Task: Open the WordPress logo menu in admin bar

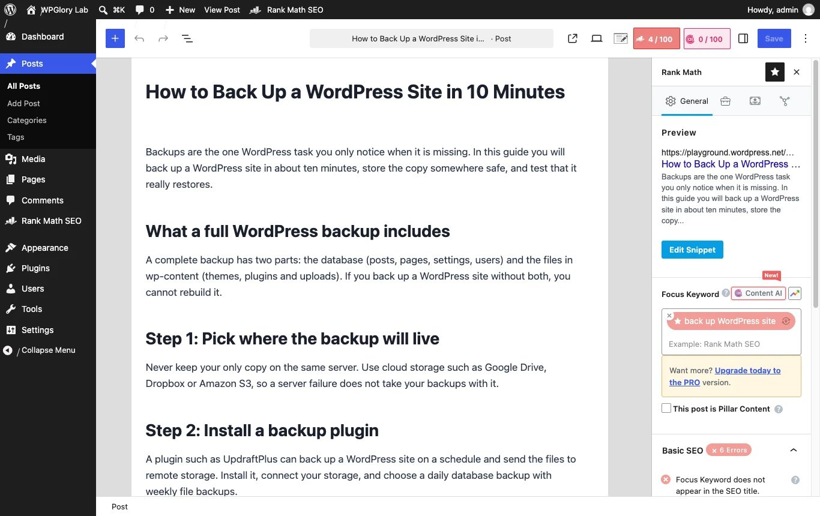Action: 10,10
